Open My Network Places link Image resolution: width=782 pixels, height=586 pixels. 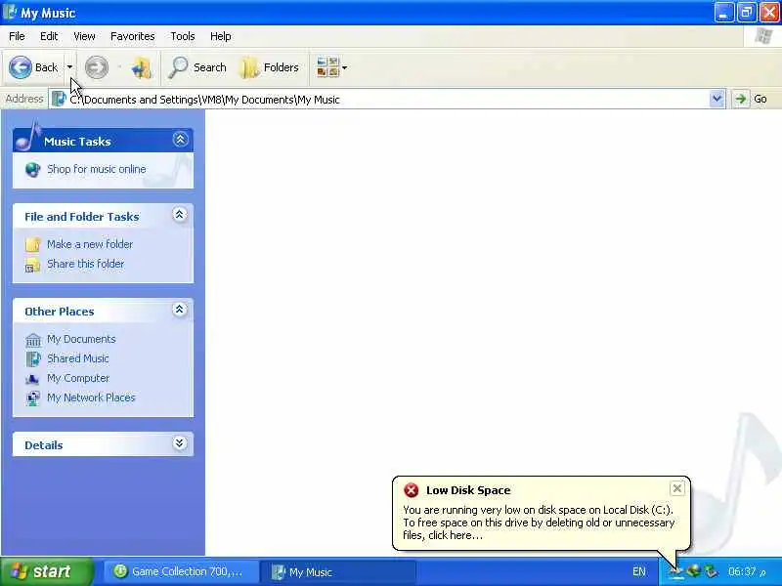91,398
